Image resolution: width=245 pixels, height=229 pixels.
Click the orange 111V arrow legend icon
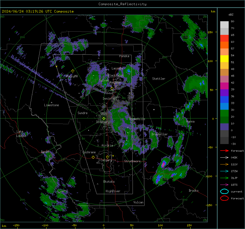(x=224, y=164)
